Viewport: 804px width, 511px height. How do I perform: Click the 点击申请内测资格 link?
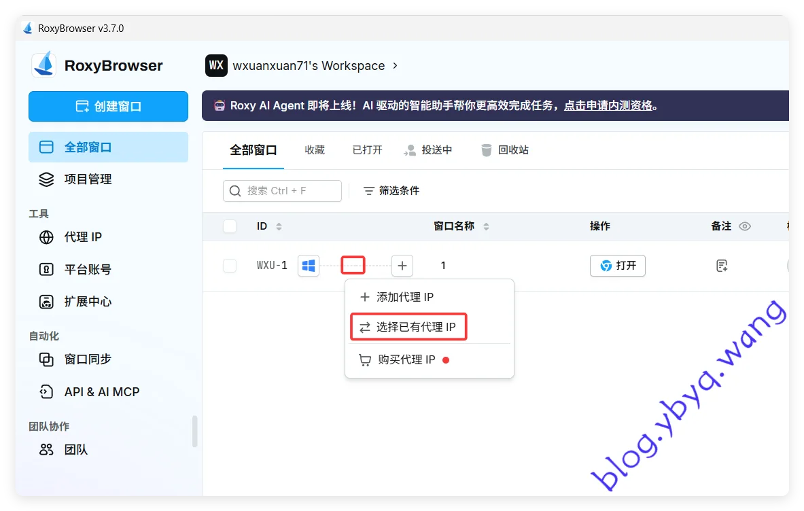pos(608,105)
